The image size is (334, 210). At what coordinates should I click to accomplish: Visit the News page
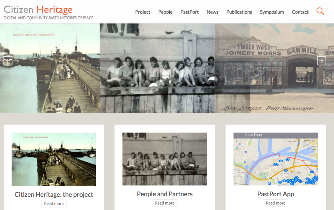[212, 12]
